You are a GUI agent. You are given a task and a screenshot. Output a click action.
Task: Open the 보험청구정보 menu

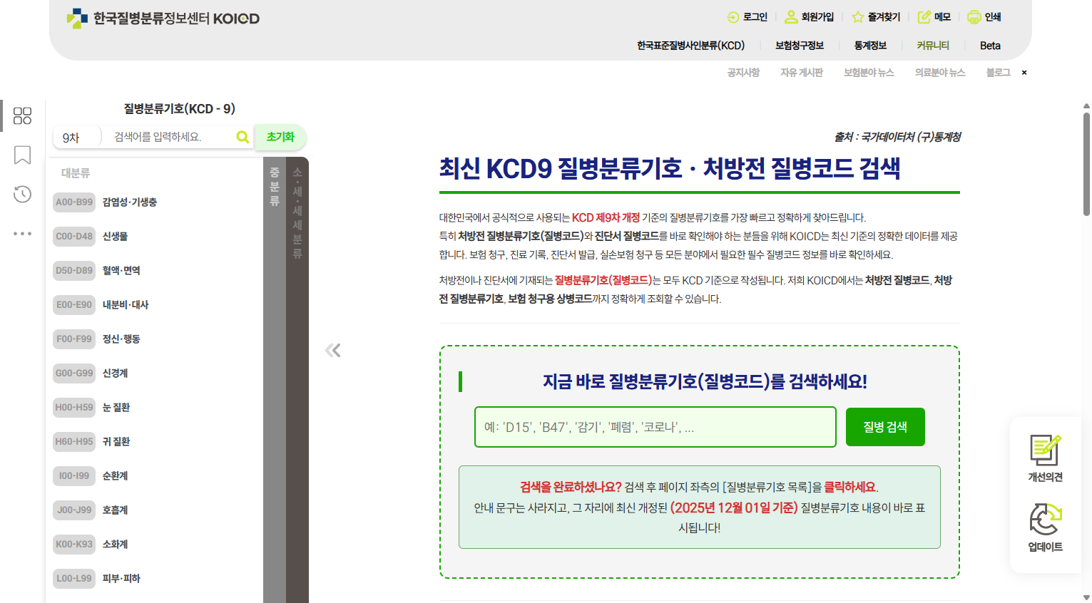[x=799, y=46]
